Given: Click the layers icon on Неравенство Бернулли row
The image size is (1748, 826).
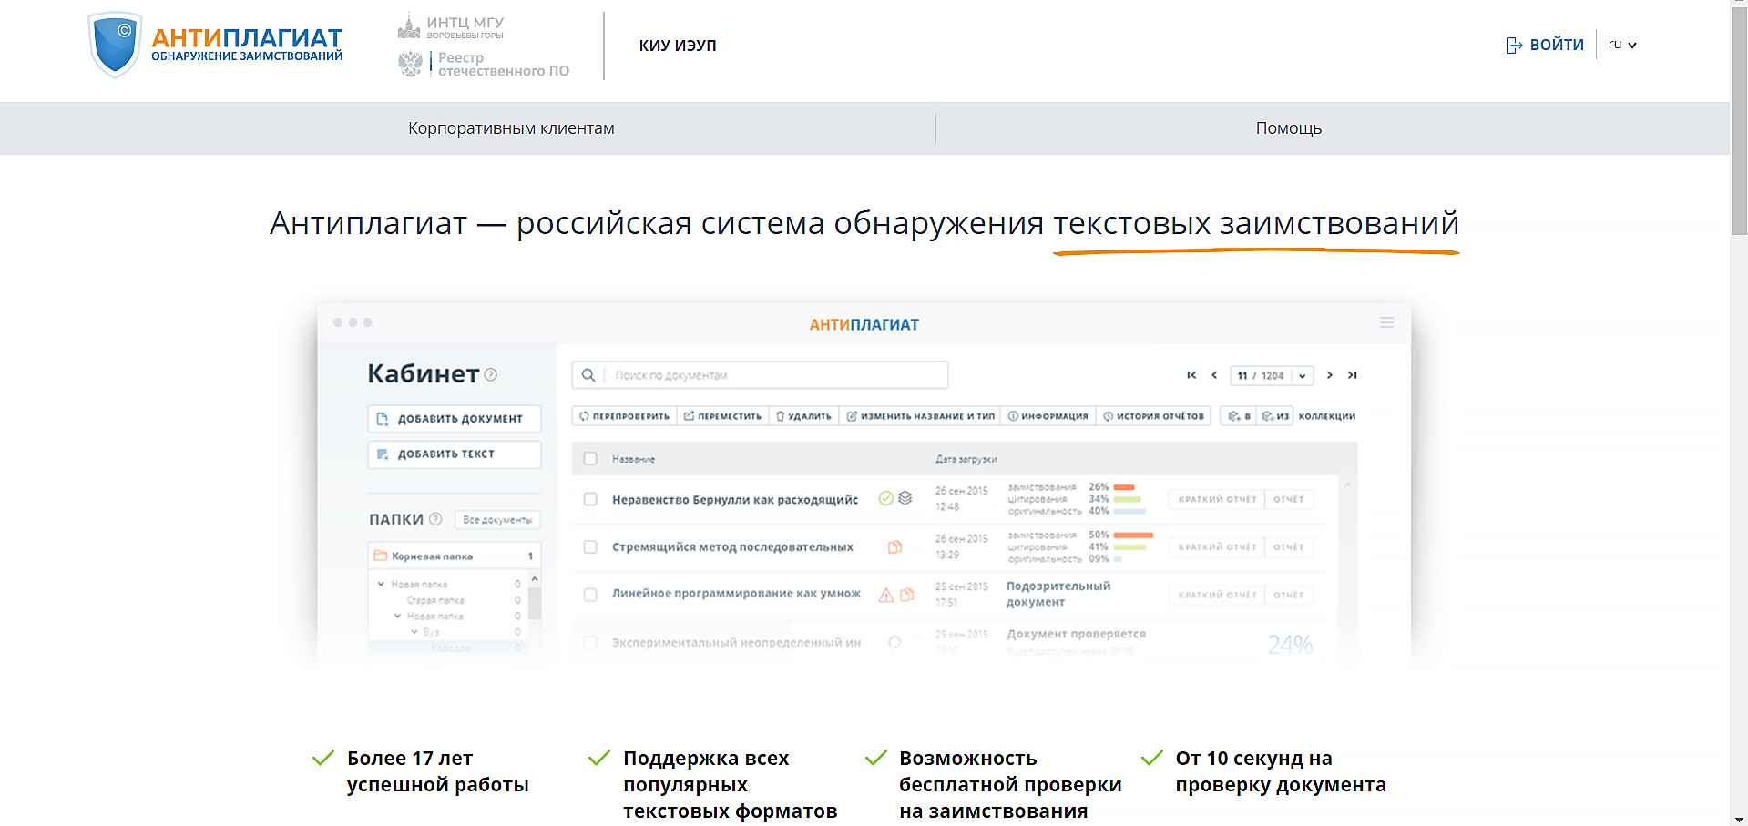Looking at the screenshot, I should tap(905, 498).
